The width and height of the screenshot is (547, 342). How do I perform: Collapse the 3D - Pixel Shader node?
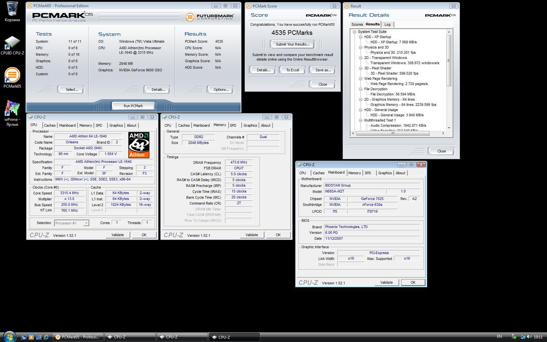(360, 68)
